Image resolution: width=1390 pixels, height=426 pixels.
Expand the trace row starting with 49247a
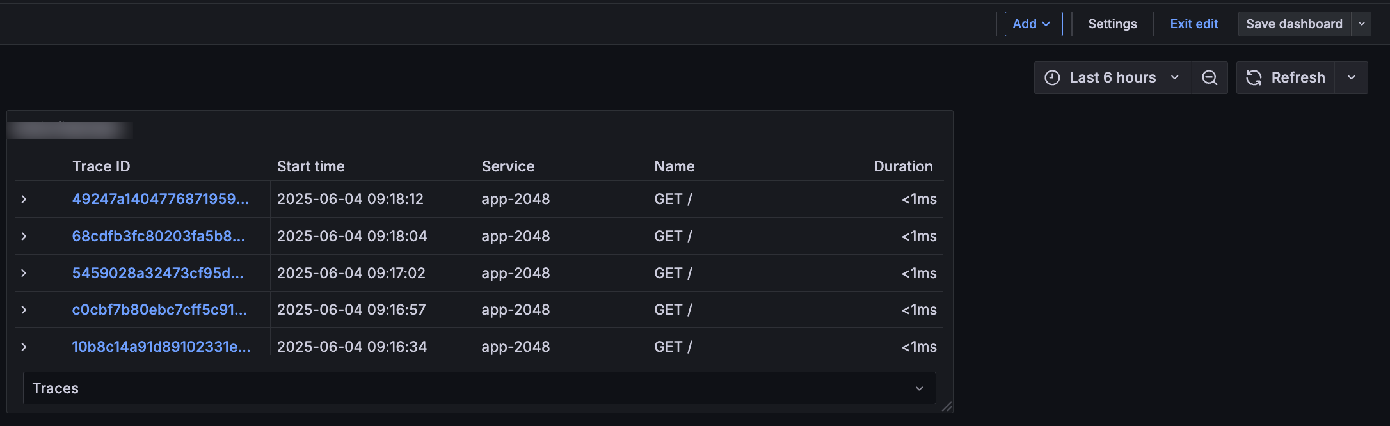(x=24, y=199)
